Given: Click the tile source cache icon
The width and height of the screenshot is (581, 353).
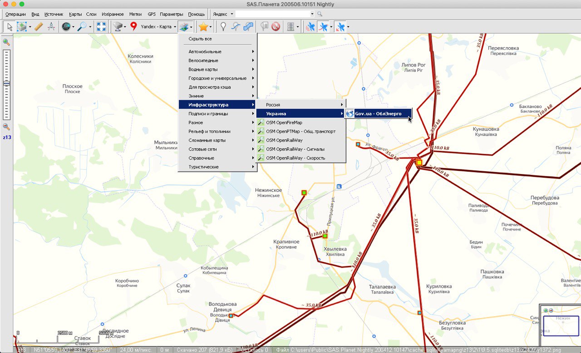Looking at the screenshot, I should [118, 27].
